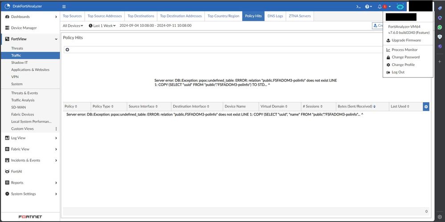Open the help question mark menu
Image resolution: width=445 pixels, height=222 pixels.
point(368,7)
